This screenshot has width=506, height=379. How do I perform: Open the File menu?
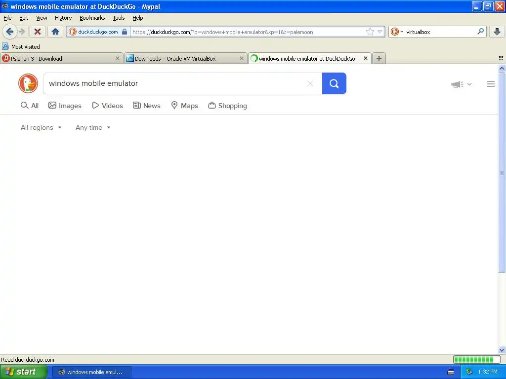coord(7,18)
